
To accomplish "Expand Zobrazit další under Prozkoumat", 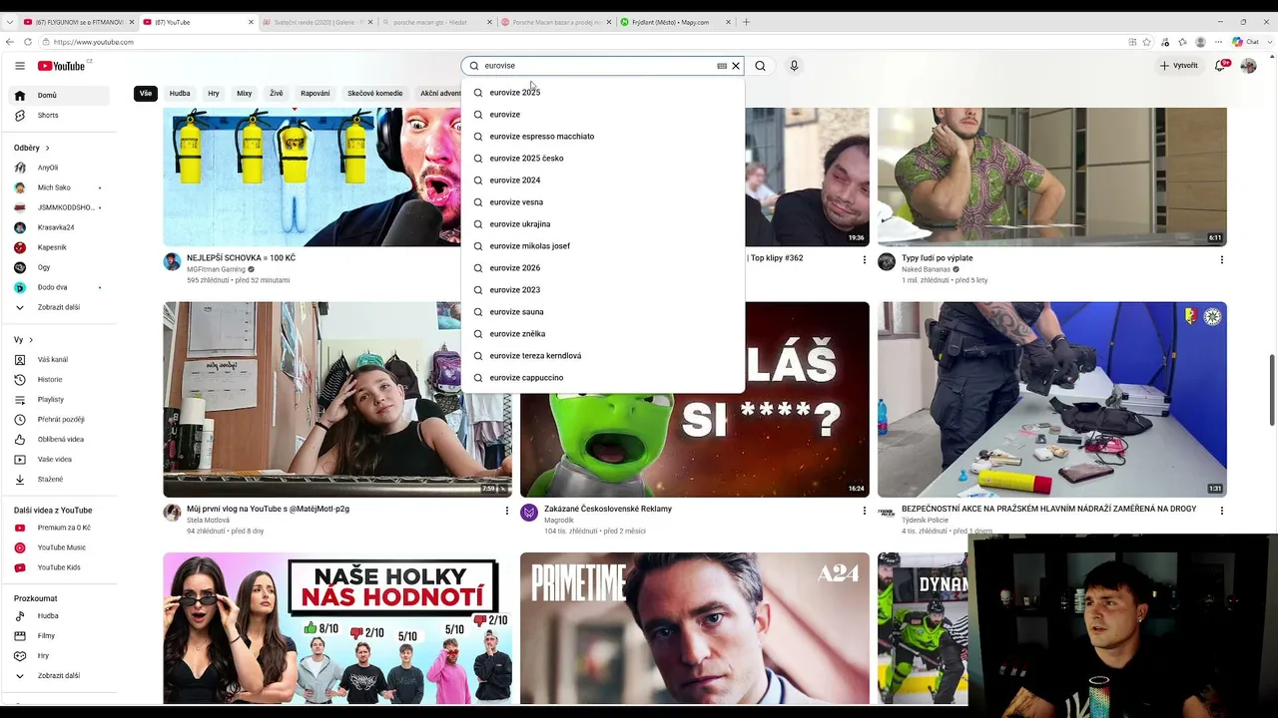I will point(60,676).
